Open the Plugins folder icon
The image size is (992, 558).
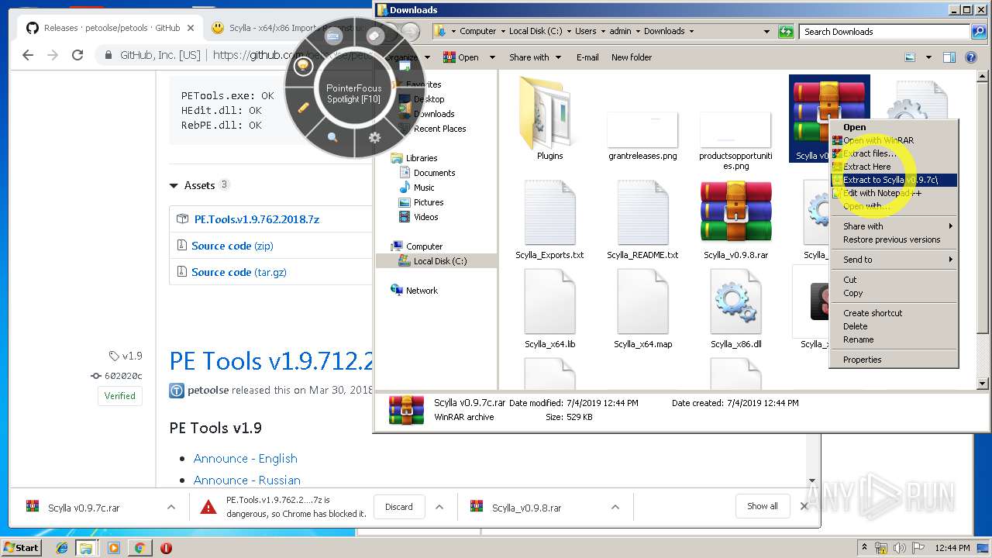pyautogui.click(x=549, y=114)
